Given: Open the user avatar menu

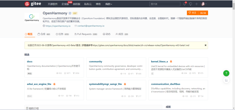Looking at the screenshot, I should [204, 4].
